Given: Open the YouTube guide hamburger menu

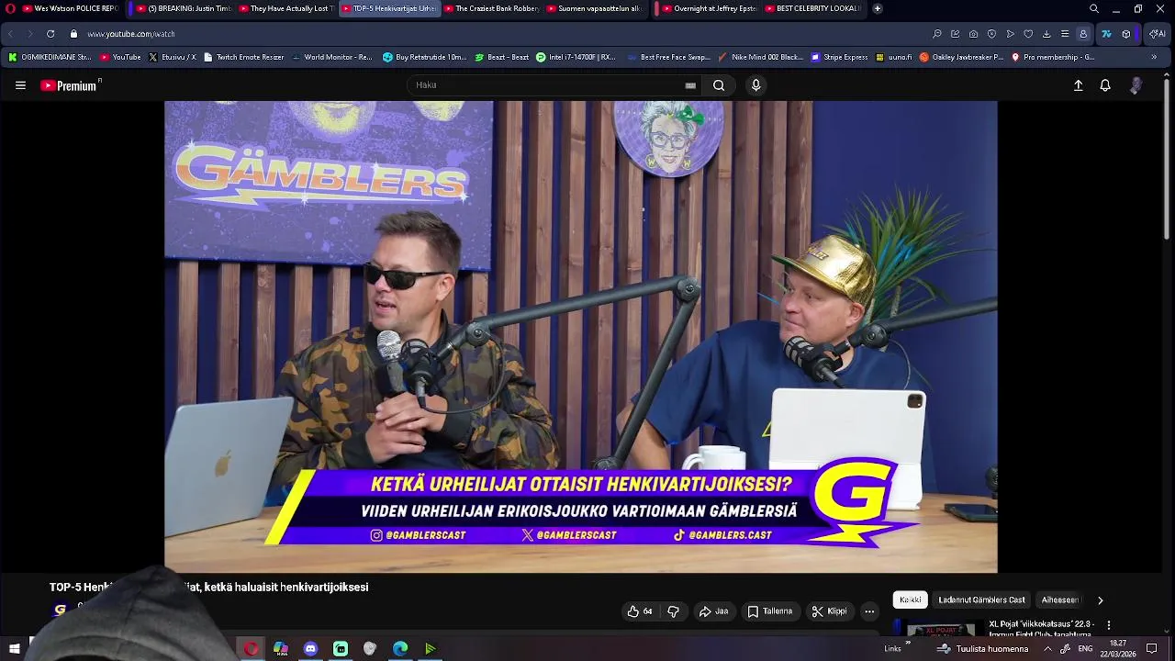Looking at the screenshot, I should (20, 85).
